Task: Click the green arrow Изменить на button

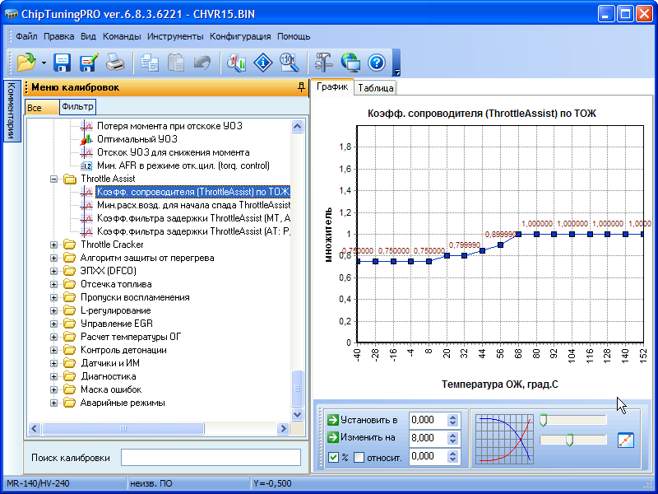Action: [x=333, y=438]
